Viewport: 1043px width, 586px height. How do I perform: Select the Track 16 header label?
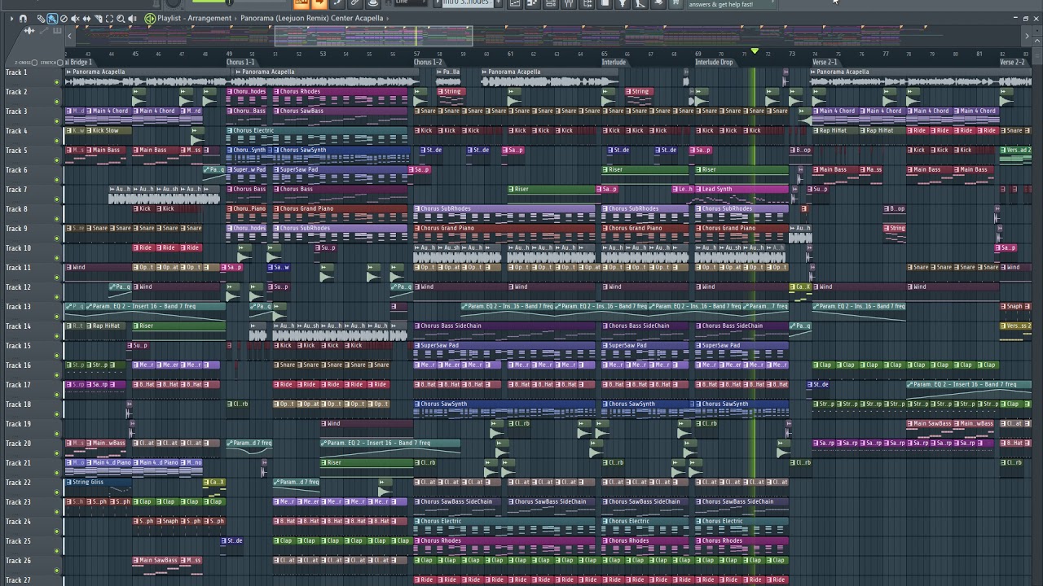point(18,365)
